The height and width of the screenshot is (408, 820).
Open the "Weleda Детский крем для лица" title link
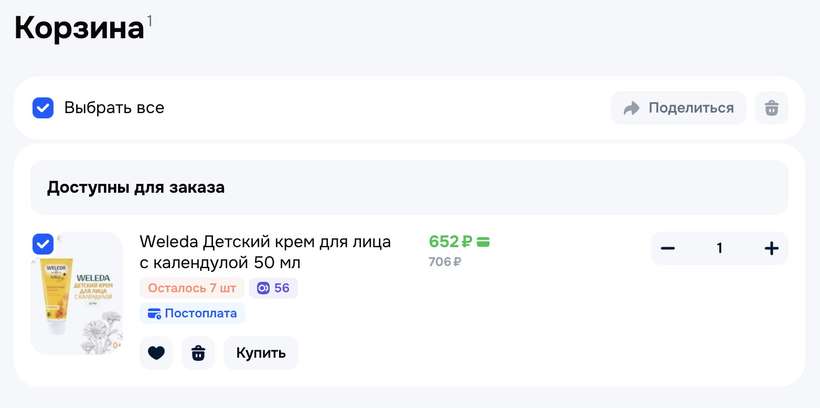(x=265, y=251)
